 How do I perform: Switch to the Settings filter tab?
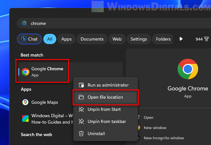139,39
